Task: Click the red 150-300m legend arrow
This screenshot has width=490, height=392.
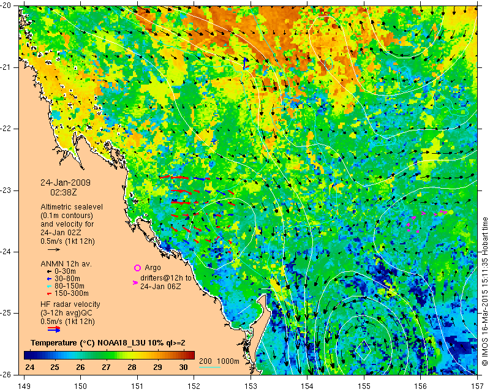Action: pyautogui.click(x=49, y=293)
